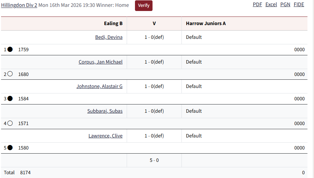The height and width of the screenshot is (178, 314).
Task: Click the black piece icon on board 3
Action: (10, 99)
